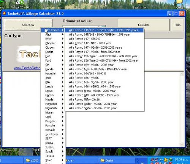Viewport: 190px width, 164px height.
Task: Open the Basshunter desktop folder
Action: [139, 5]
